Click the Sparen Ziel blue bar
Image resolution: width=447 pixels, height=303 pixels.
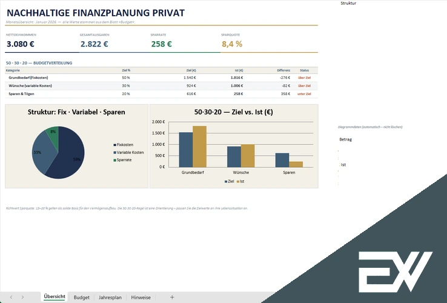click(x=282, y=161)
